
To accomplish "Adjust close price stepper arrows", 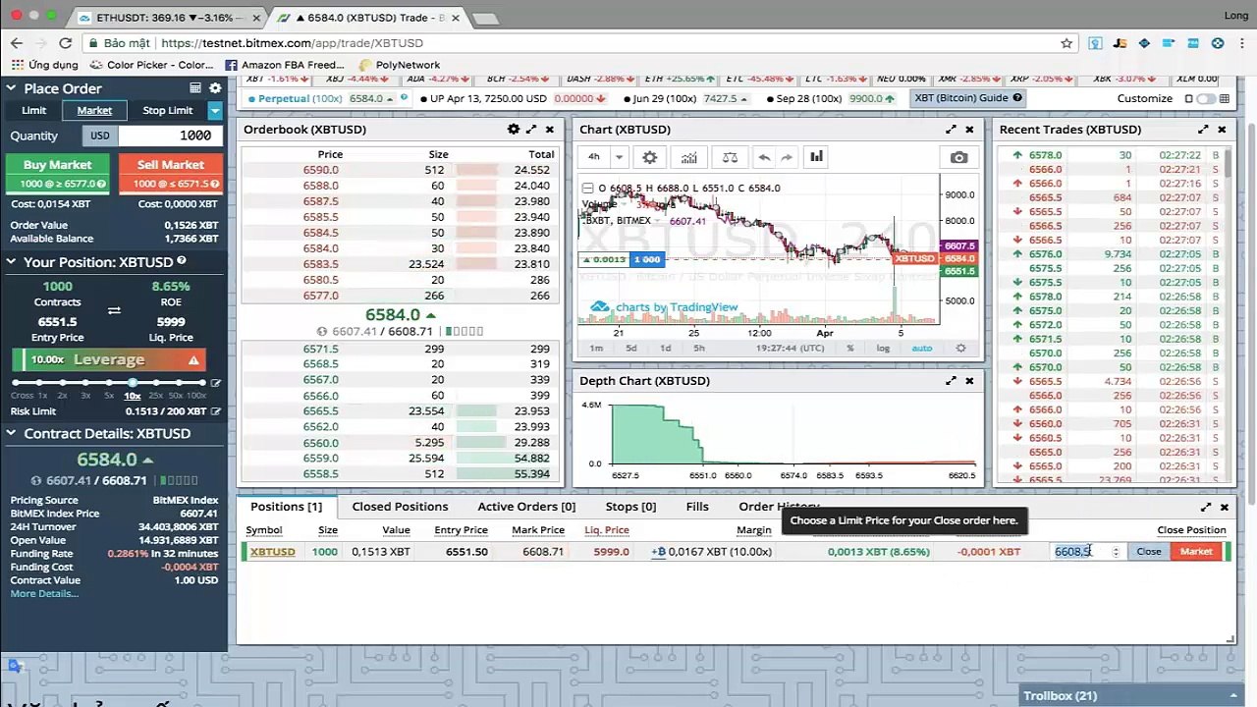I will coord(1116,552).
